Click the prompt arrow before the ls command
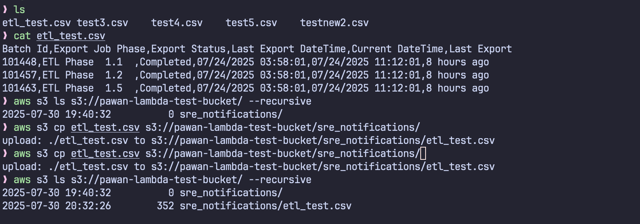The height and width of the screenshot is (224, 640). click(x=5, y=10)
